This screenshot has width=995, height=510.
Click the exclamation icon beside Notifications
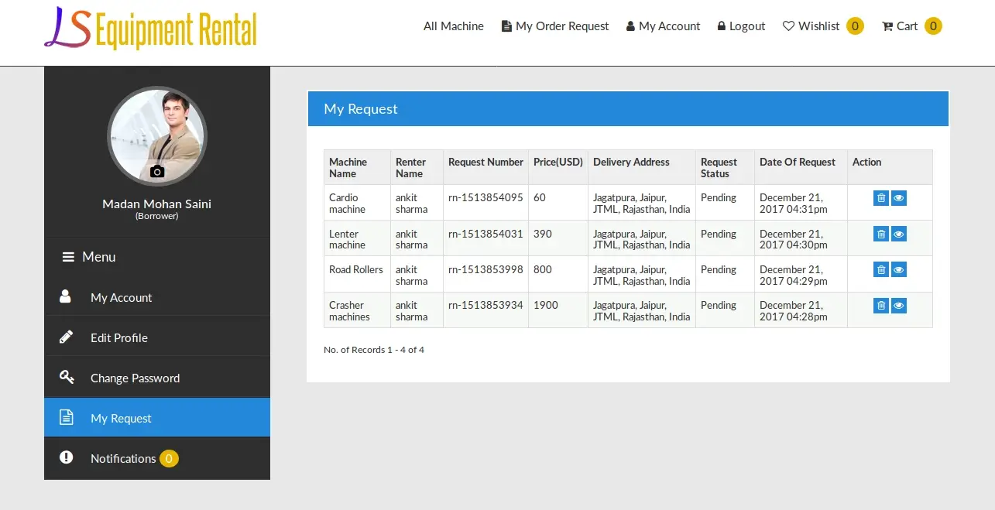click(x=67, y=457)
